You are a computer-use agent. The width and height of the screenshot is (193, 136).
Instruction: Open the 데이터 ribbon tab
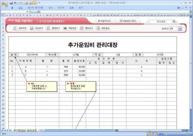(x=61, y=8)
